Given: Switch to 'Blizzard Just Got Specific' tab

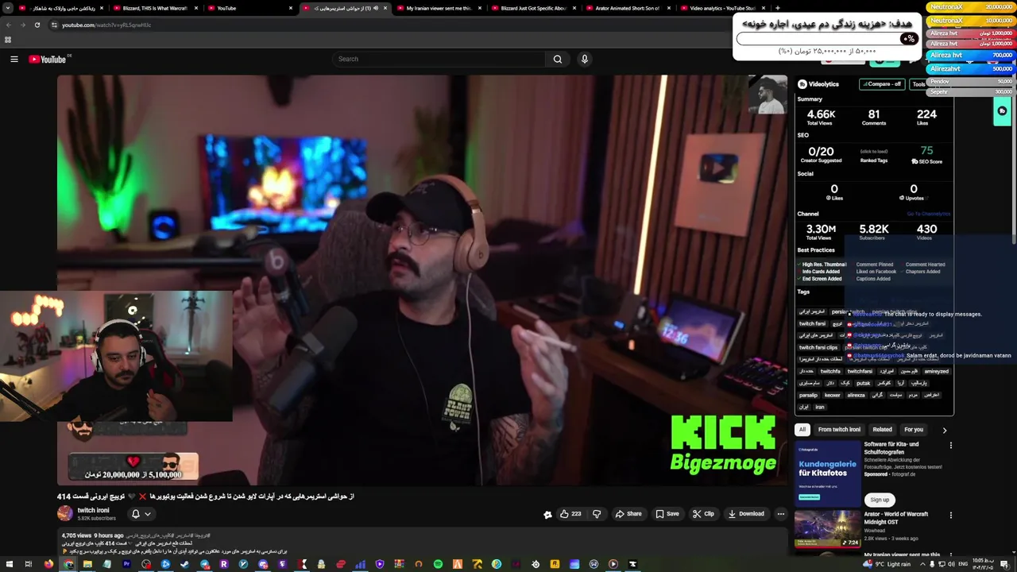Looking at the screenshot, I should pos(533,8).
